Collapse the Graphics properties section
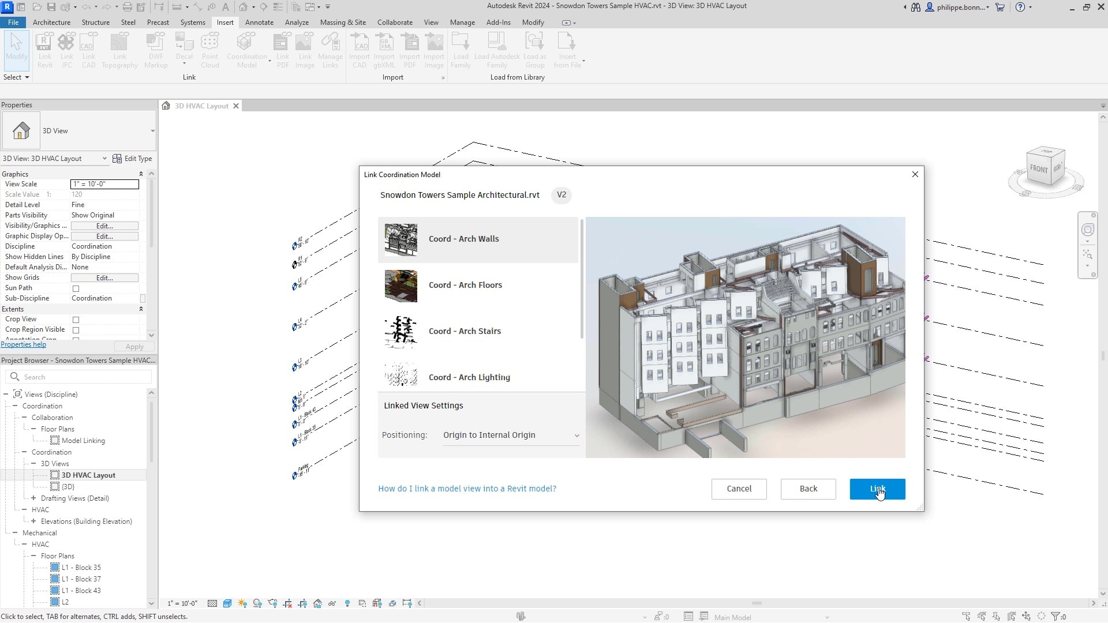Screen dimensions: 1108x623 pos(141,174)
